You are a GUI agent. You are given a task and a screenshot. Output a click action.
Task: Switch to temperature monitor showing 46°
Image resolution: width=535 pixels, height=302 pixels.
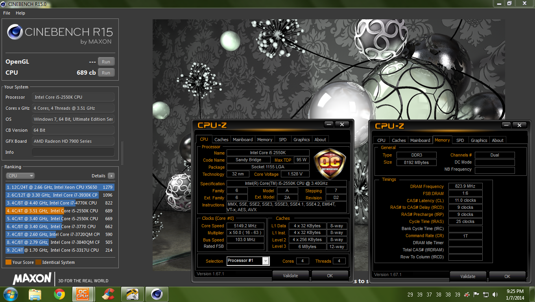point(132,294)
